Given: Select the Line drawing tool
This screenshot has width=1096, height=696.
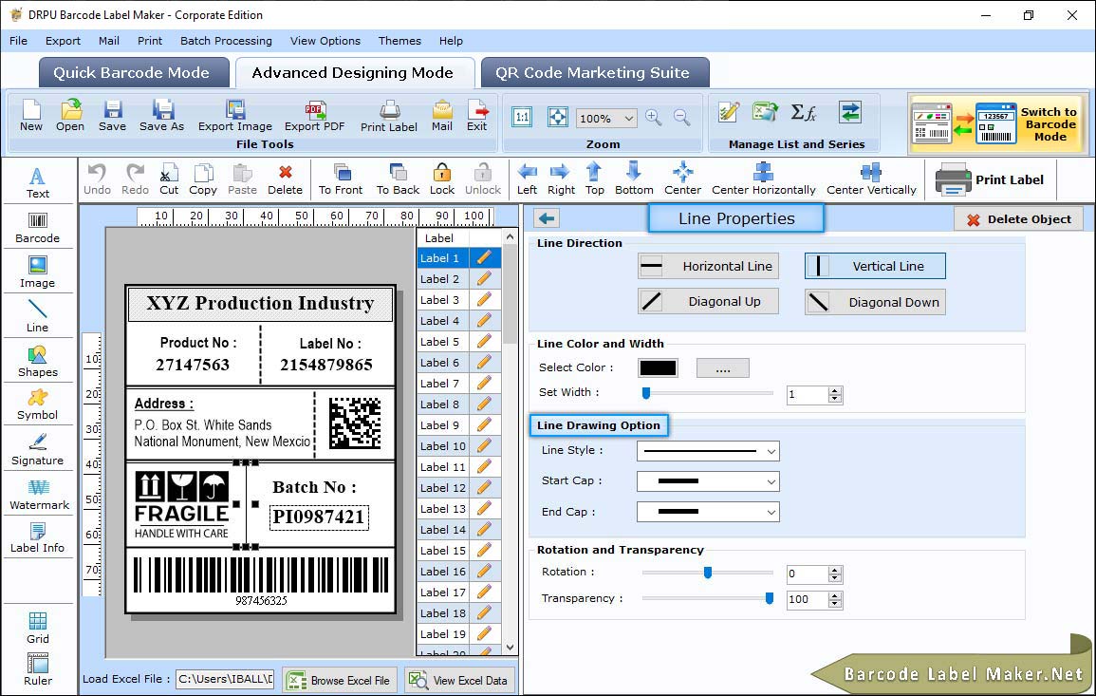Looking at the screenshot, I should tap(38, 316).
